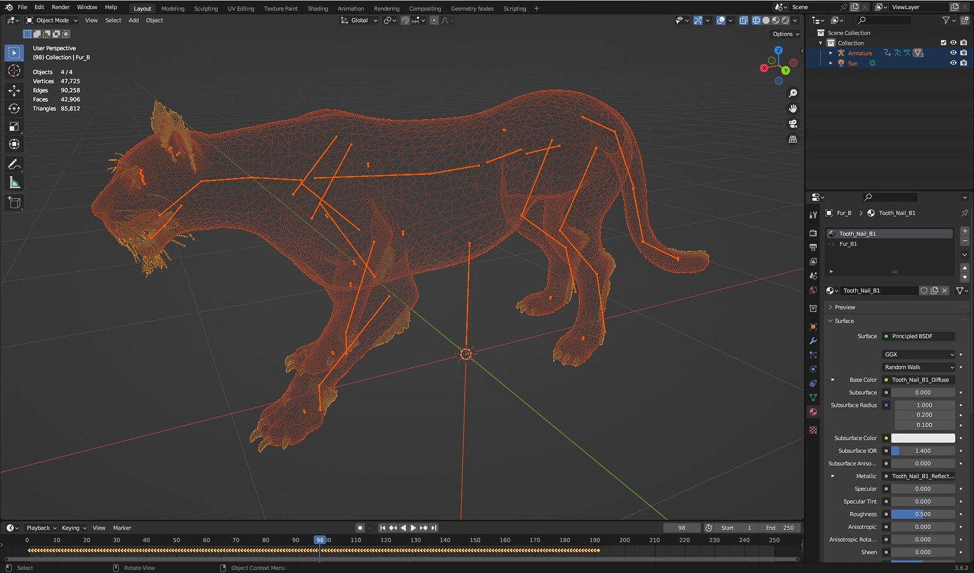Screen dimensions: 974x573
Task: Pick the Scale tool
Action: 14,127
